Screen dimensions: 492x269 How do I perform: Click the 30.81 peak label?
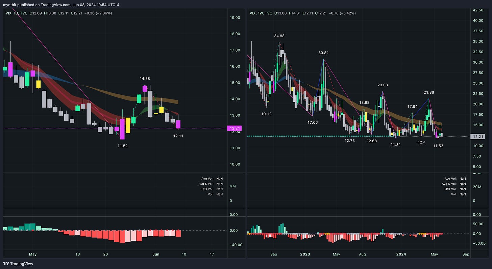pos(323,53)
